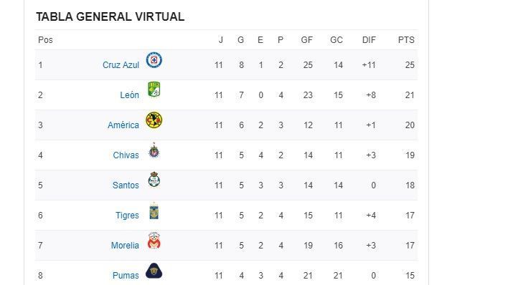Click the Tigres club crest

pyautogui.click(x=154, y=211)
